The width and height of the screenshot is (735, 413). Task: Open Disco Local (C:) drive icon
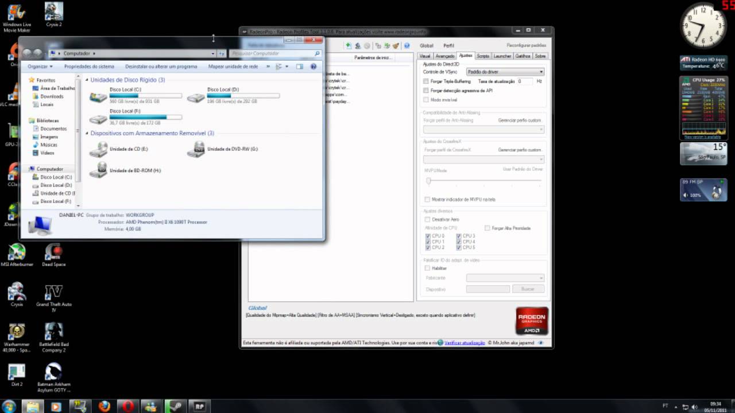(x=98, y=96)
